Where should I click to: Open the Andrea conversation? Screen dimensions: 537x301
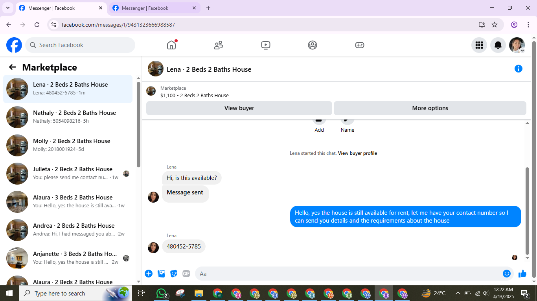point(68,230)
